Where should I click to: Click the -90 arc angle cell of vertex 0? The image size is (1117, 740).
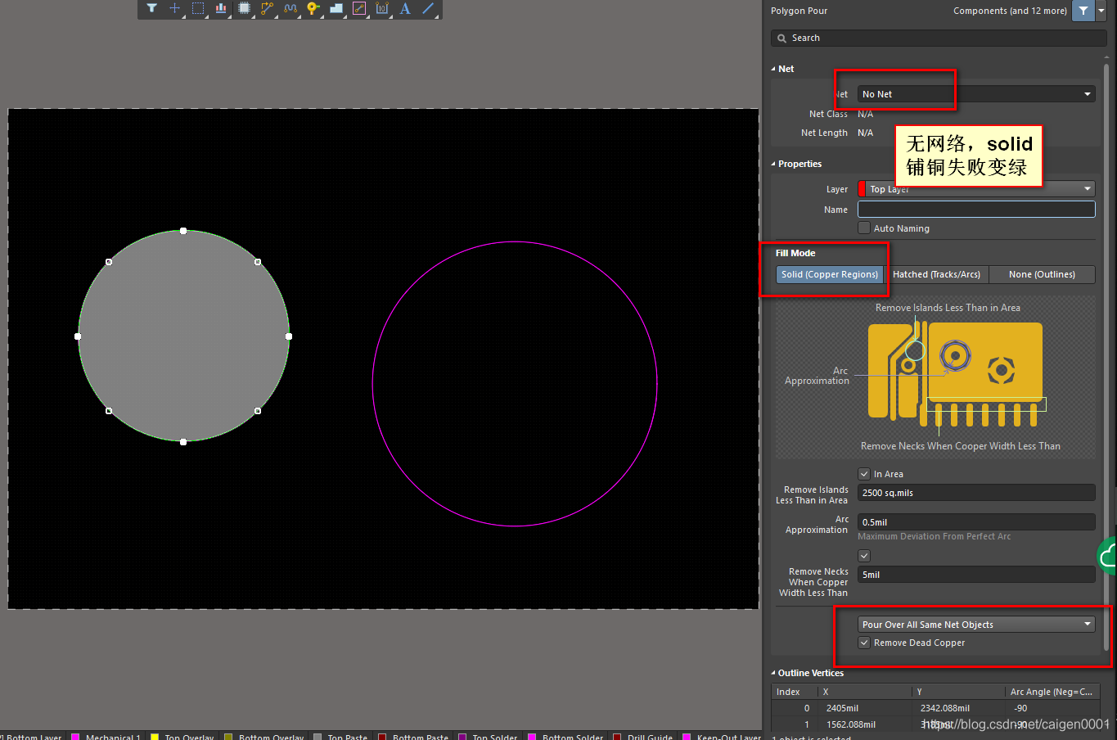(1052, 708)
